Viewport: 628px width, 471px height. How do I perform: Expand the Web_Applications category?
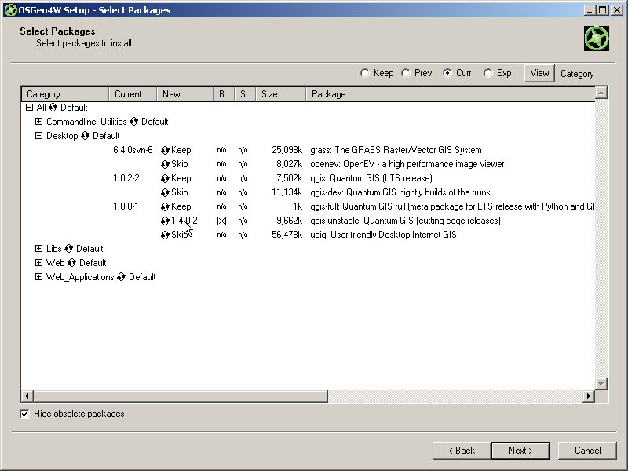pos(38,277)
